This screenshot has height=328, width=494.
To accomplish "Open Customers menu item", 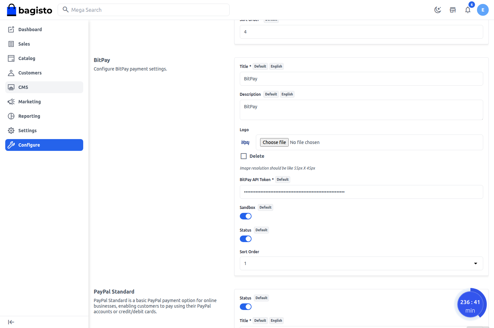I will click(x=44, y=73).
